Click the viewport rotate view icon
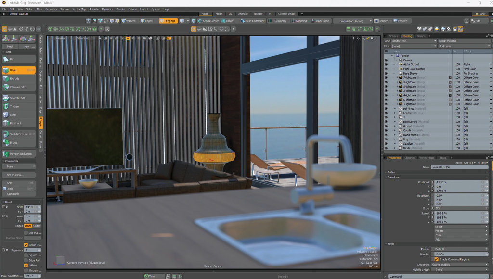This screenshot has height=279, width=493. 358,38
